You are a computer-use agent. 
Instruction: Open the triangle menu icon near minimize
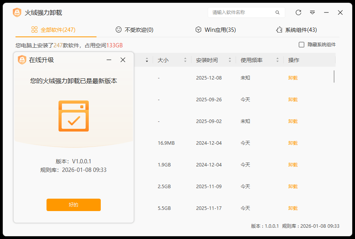pyautogui.click(x=312, y=12)
